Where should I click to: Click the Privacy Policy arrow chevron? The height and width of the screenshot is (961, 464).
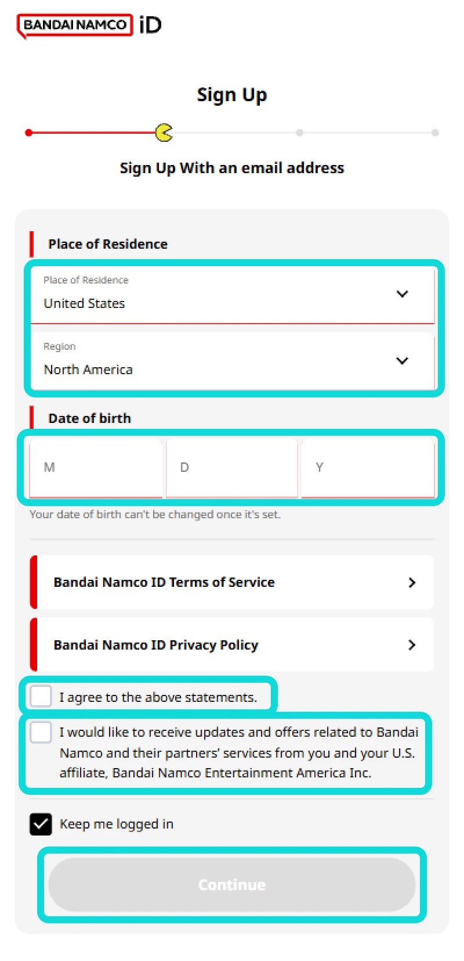pos(412,645)
